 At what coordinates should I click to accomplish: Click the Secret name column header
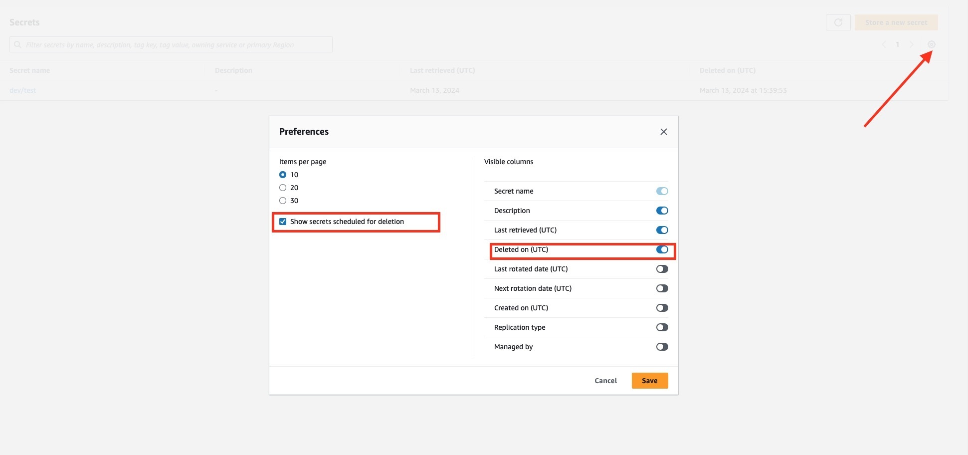pyautogui.click(x=29, y=70)
